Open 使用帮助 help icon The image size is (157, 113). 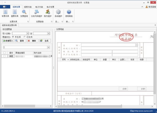tap(69, 13)
